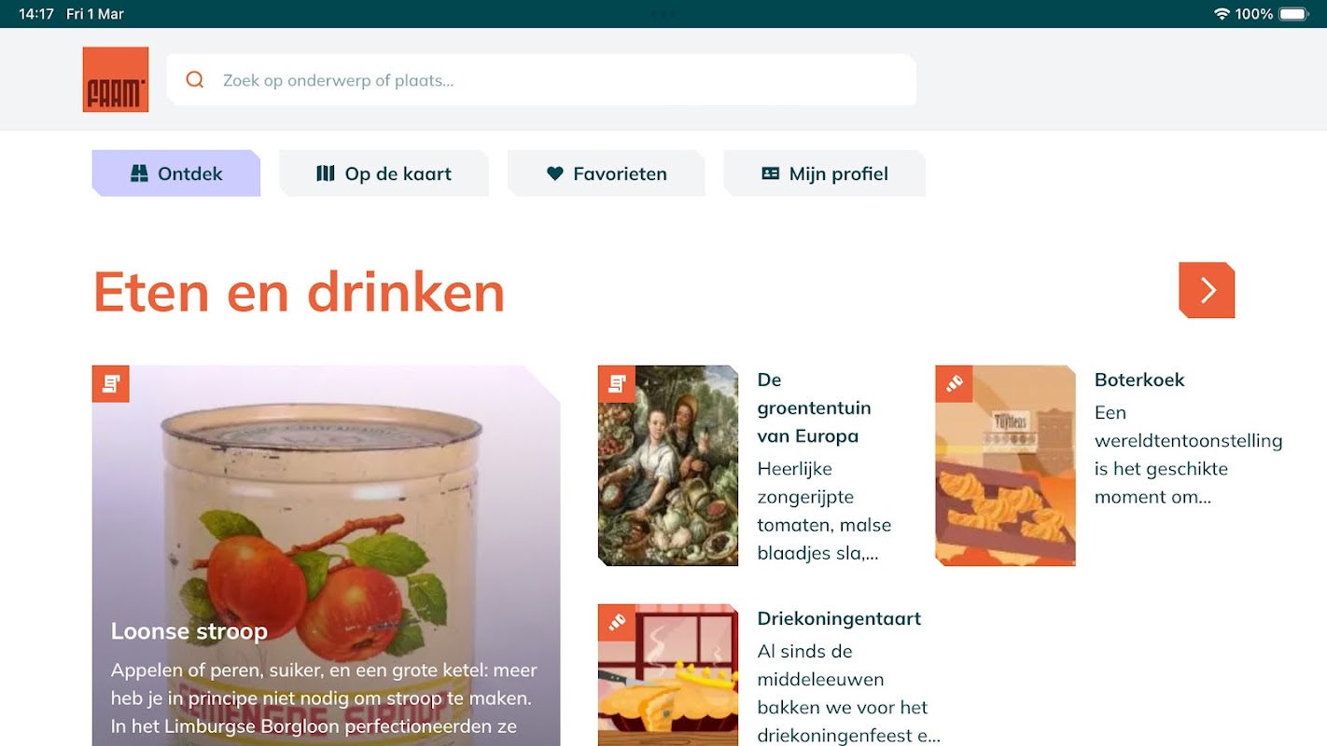Tap recipe badge on Boterkoek thumbnail
The image size is (1327, 746).
(x=955, y=384)
